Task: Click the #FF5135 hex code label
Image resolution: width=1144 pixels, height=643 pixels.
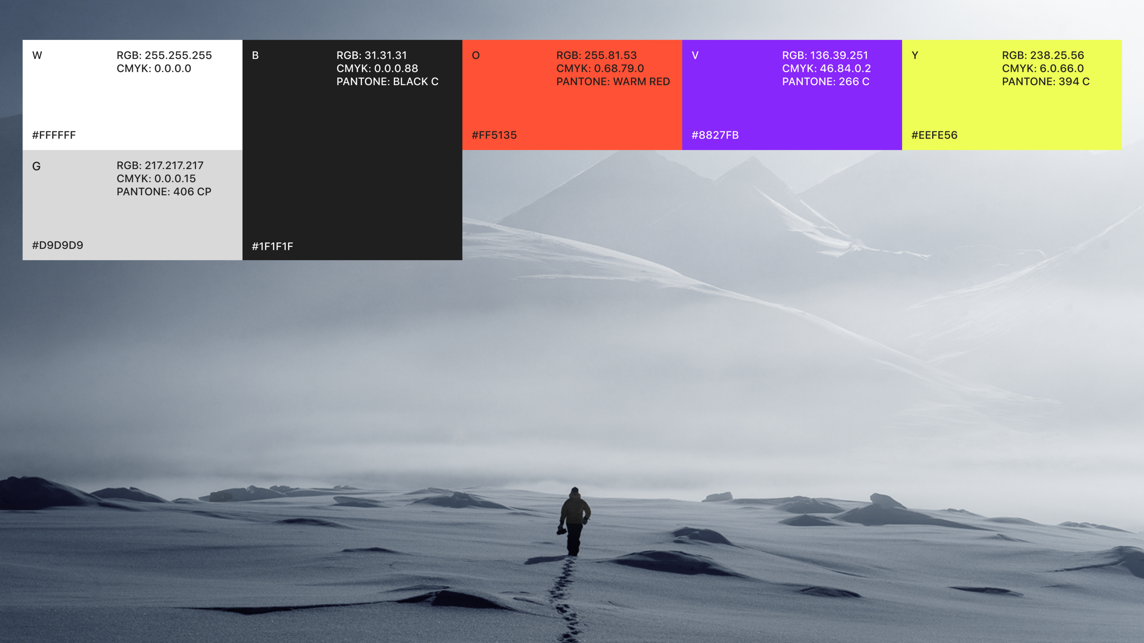Action: [494, 135]
